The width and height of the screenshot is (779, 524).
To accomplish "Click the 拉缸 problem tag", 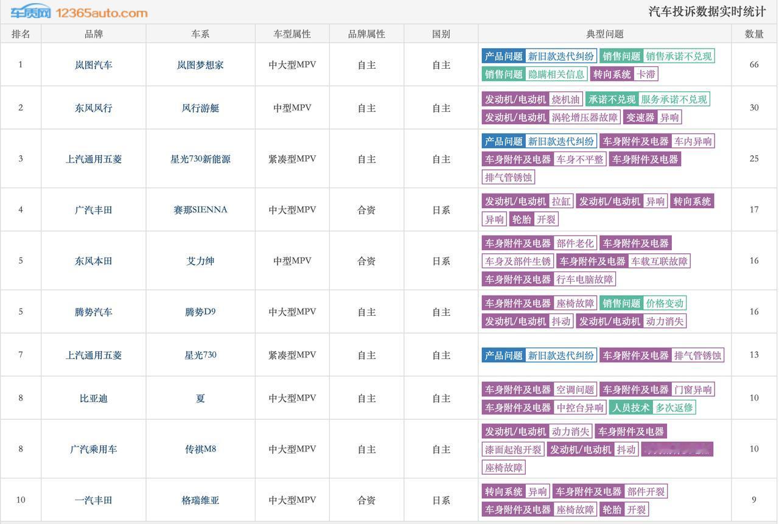I will pyautogui.click(x=561, y=201).
